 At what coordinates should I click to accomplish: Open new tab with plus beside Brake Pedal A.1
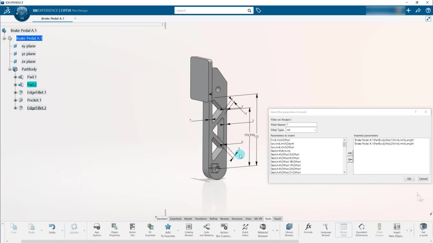click(75, 18)
